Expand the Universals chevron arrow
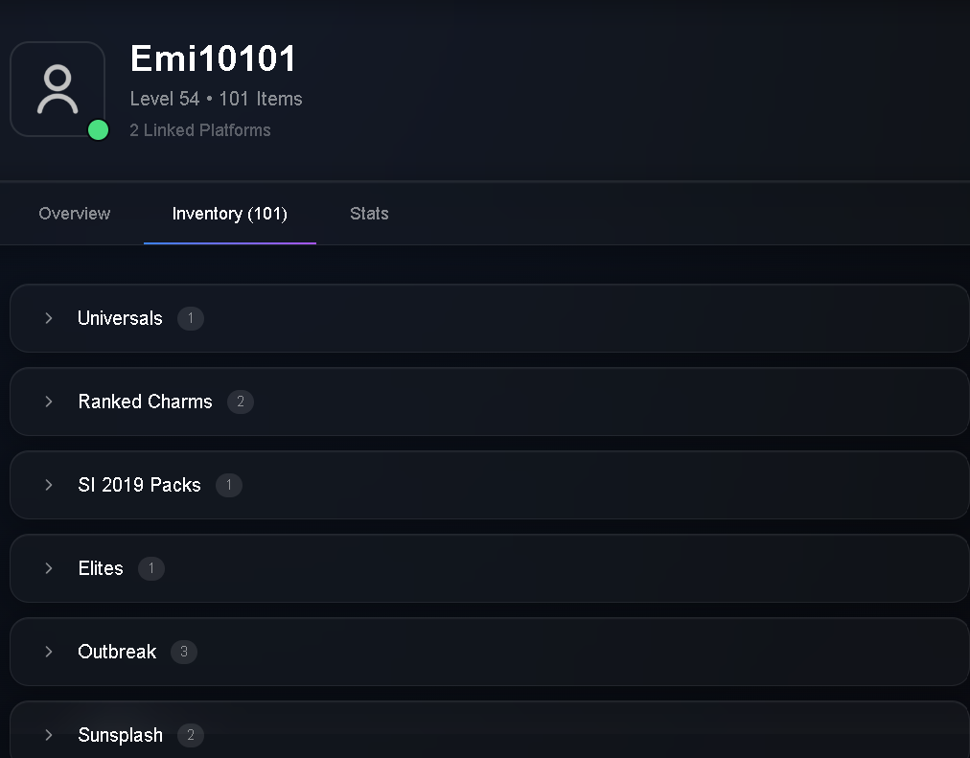The height and width of the screenshot is (758, 970). (49, 318)
